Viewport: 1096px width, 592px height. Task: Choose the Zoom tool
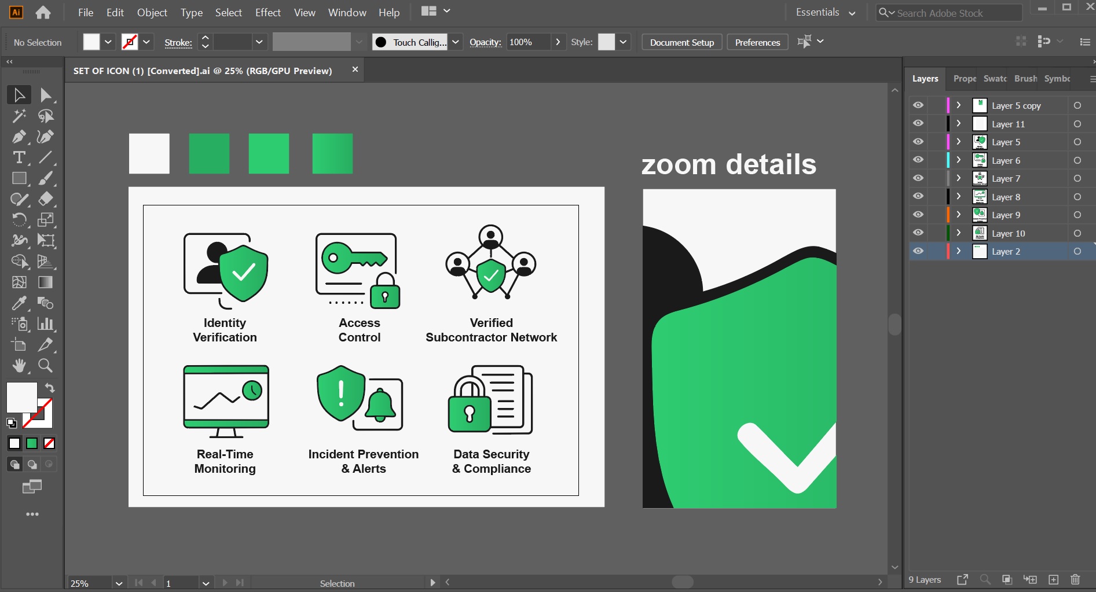(45, 365)
